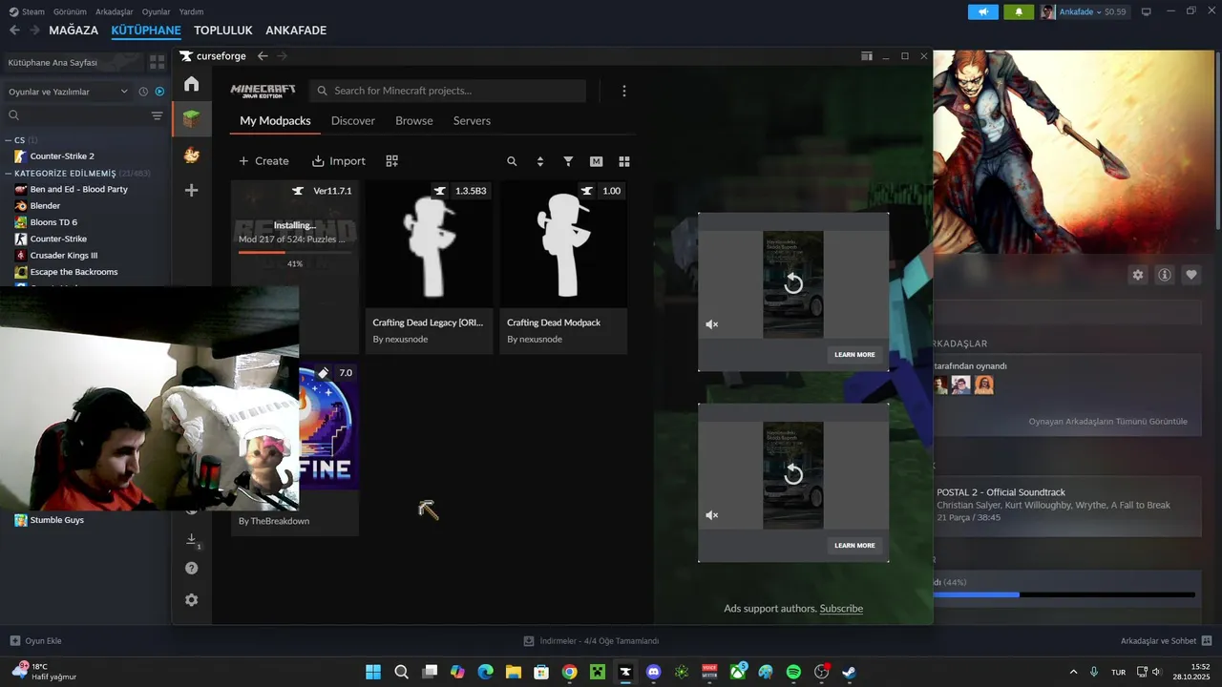This screenshot has height=687, width=1222.
Task: Click Learn More on upper ad
Action: click(854, 355)
